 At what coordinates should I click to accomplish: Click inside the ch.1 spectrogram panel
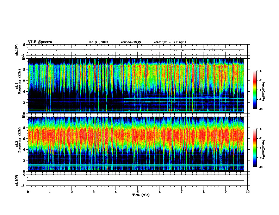pyautogui.click(x=136, y=86)
